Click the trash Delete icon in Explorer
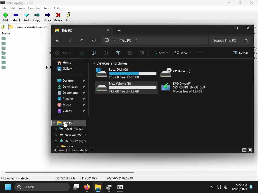This screenshot has height=193, width=258. 142,53
